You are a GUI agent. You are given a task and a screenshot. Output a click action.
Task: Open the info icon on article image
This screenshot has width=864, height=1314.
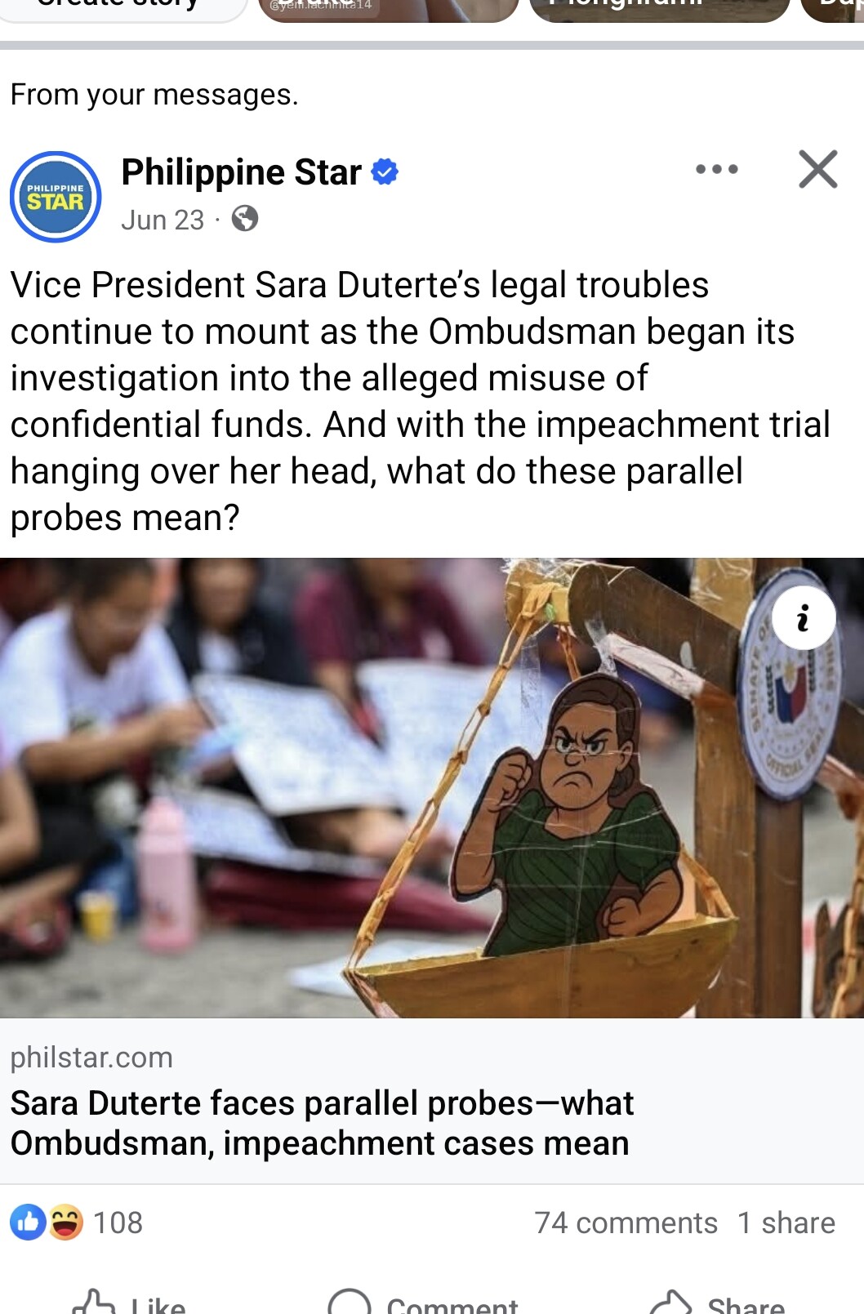[x=804, y=617]
